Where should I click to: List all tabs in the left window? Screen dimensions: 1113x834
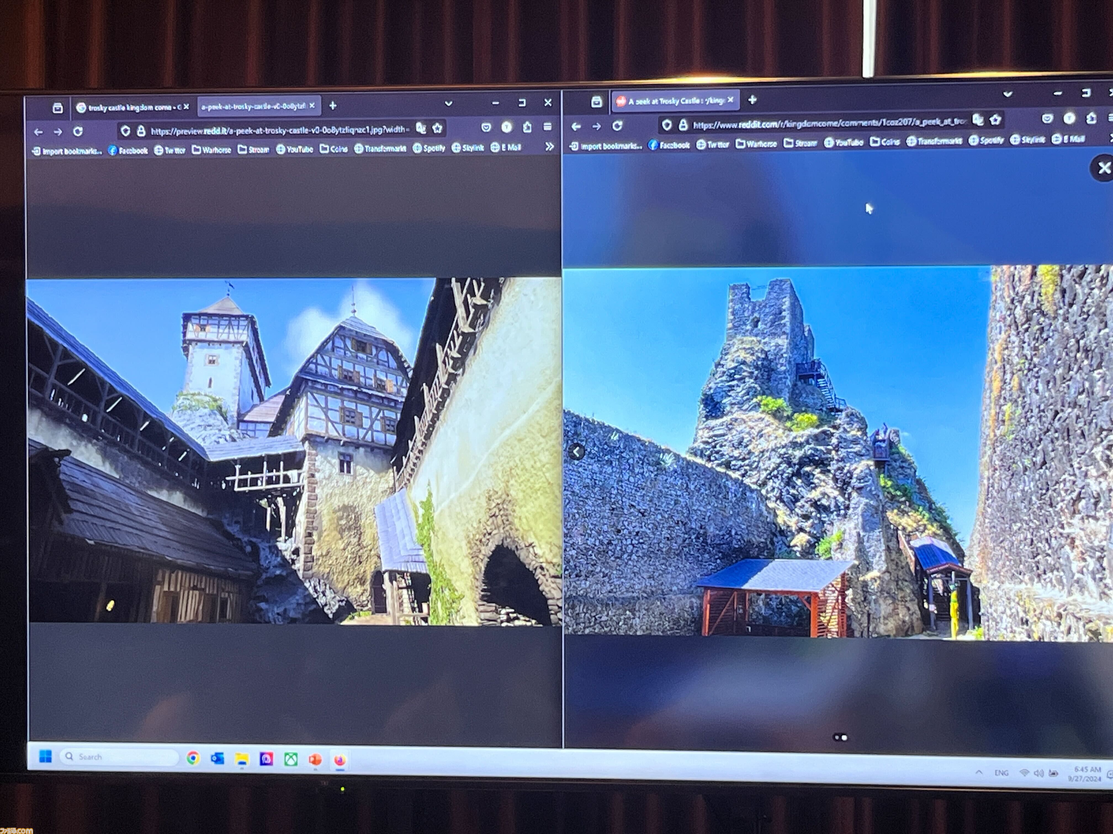pyautogui.click(x=448, y=103)
